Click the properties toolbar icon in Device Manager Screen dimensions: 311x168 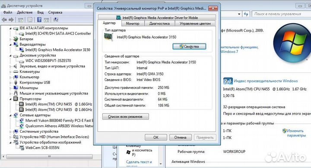click(x=30, y=19)
